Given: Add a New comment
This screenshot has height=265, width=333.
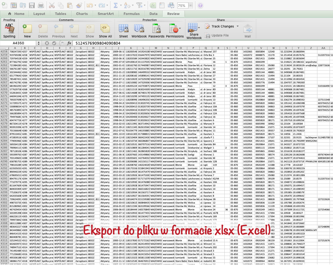Looking at the screenshot, I should (27, 31).
